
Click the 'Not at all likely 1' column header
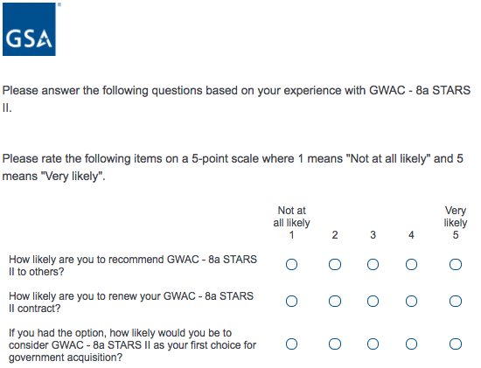pyautogui.click(x=291, y=223)
